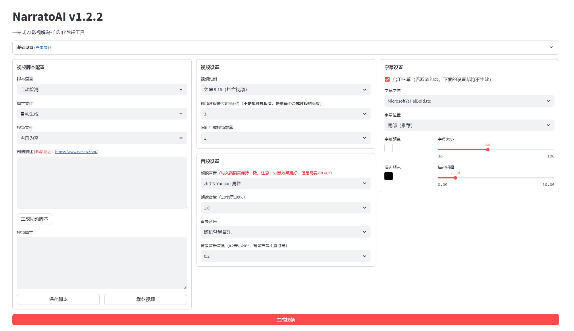
Task: Open the 同时生成视频数量 dropdown
Action: [285, 138]
